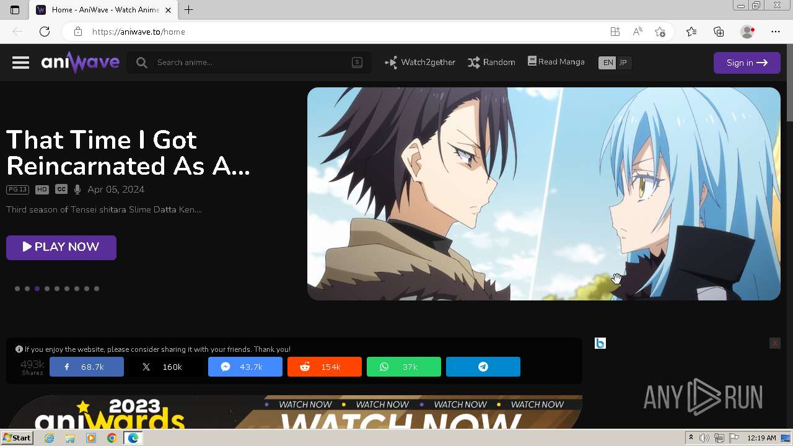Close the ad with red X
The height and width of the screenshot is (446, 793).
(774, 343)
